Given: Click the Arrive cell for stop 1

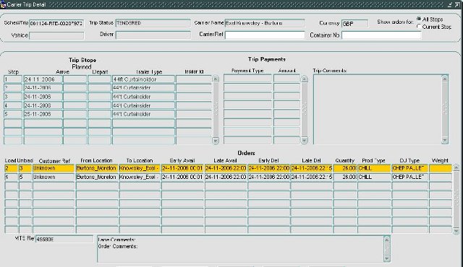Looking at the screenshot, I should [x=75, y=79].
